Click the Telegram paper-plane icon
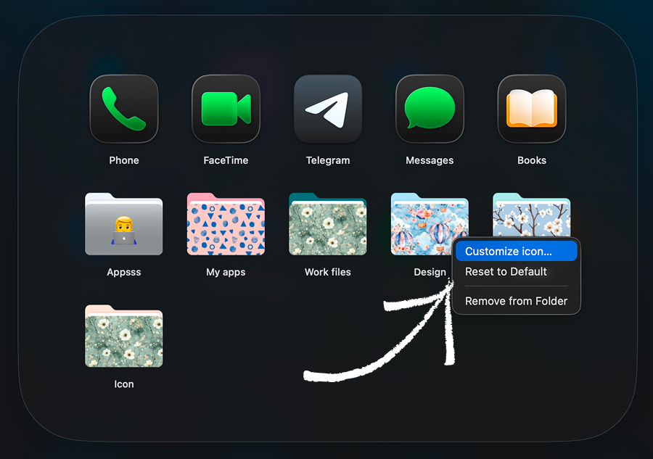The width and height of the screenshot is (653, 459). click(x=327, y=109)
